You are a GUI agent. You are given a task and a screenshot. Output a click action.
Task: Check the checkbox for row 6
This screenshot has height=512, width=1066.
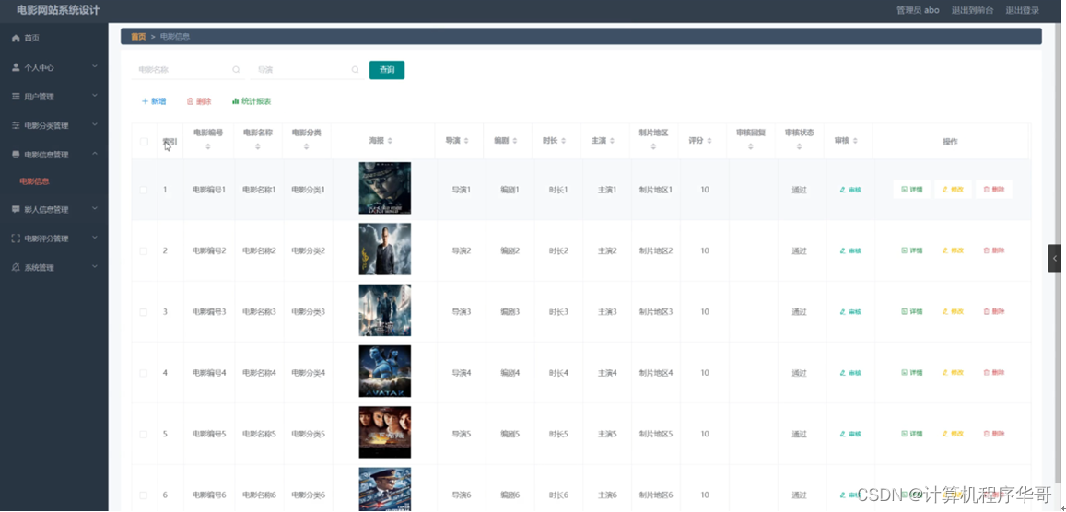(x=144, y=495)
